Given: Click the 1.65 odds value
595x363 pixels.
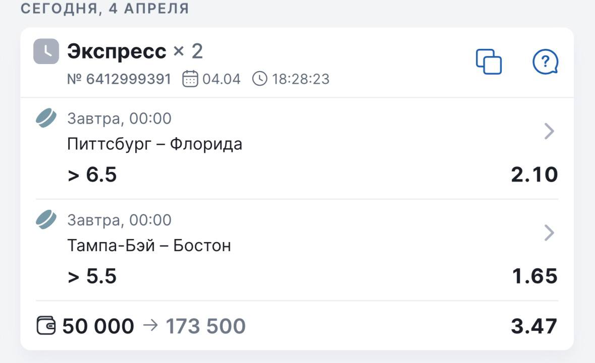Looking at the screenshot, I should tap(534, 276).
